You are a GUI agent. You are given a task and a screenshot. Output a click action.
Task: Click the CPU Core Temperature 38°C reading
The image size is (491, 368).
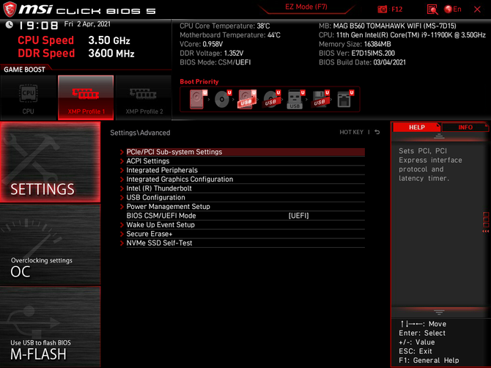click(224, 26)
